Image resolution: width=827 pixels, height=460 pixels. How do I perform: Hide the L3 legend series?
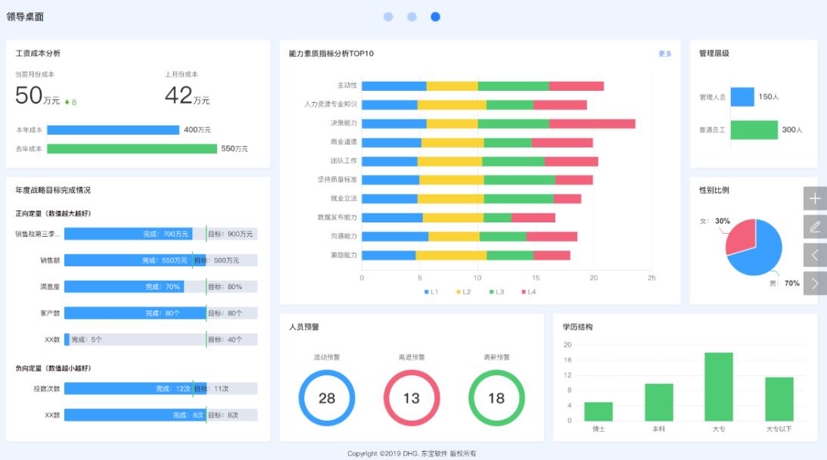[496, 292]
